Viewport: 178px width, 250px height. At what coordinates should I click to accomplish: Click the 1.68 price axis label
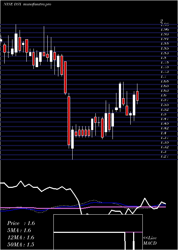pyautogui.click(x=164, y=81)
